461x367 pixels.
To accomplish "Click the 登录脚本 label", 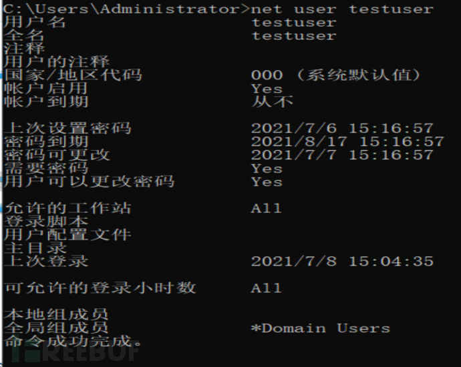I will [x=46, y=222].
